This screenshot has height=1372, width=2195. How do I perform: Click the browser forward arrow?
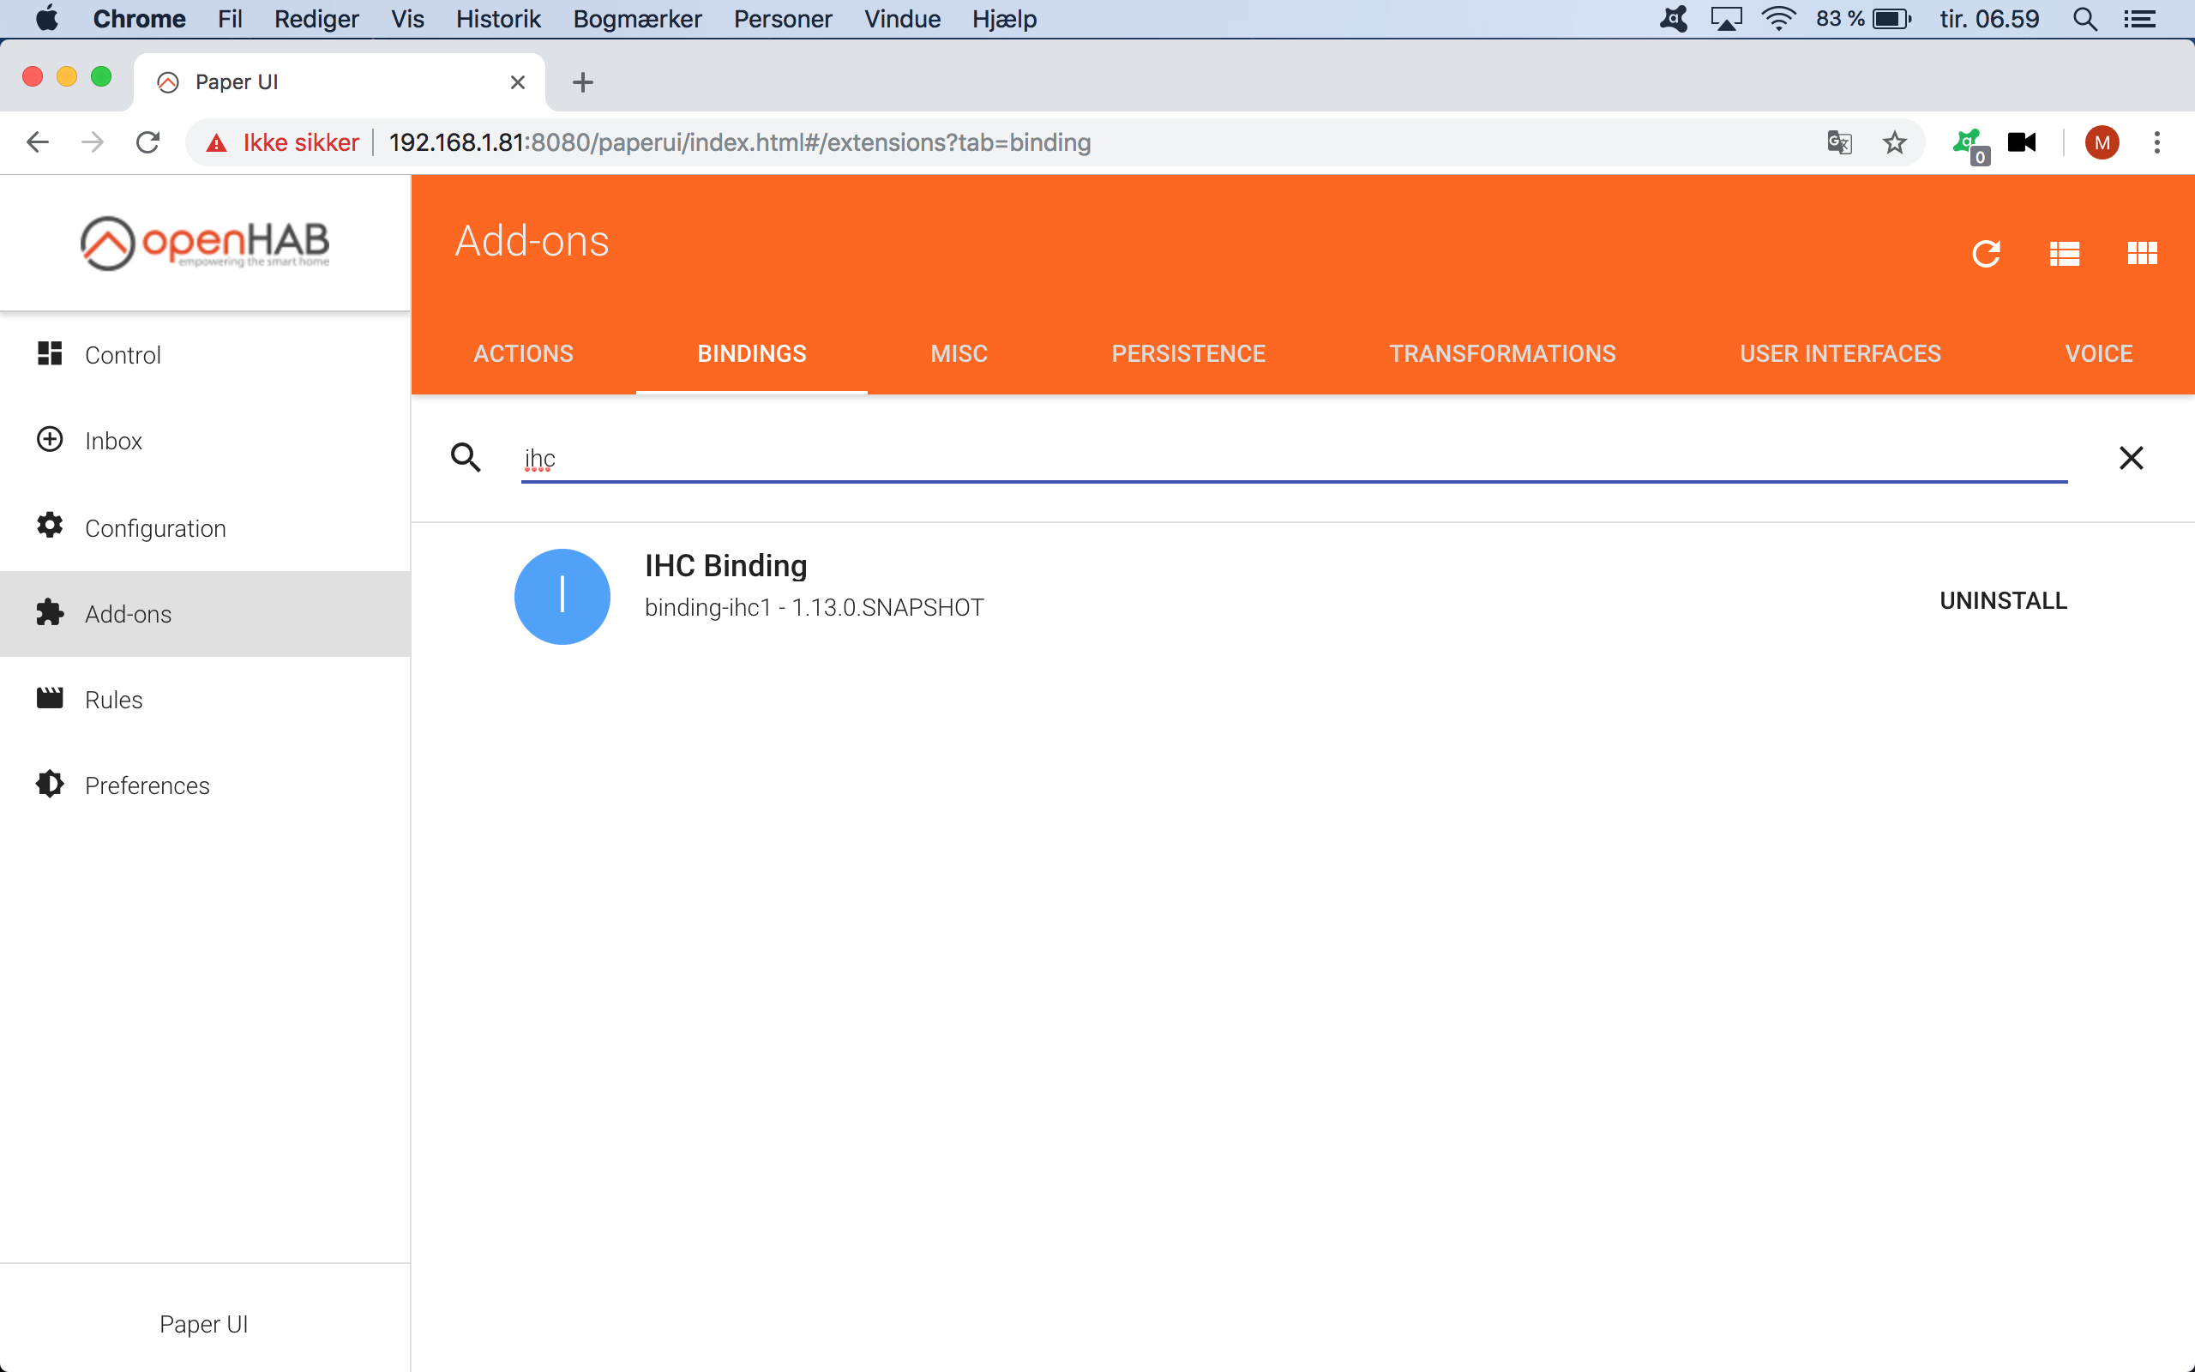[93, 142]
